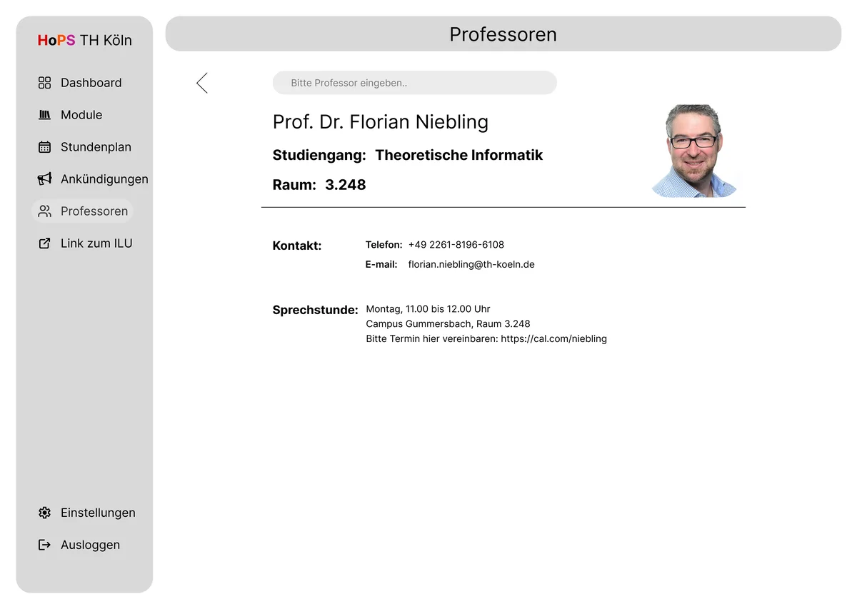This screenshot has height=609, width=857.
Task: Click Ausloggen to sign out
Action: point(90,545)
